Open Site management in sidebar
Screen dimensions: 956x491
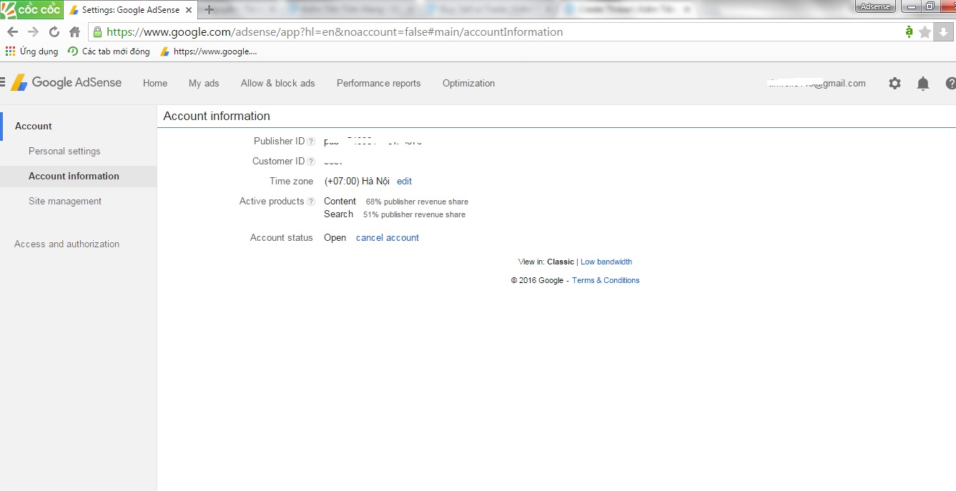point(65,202)
